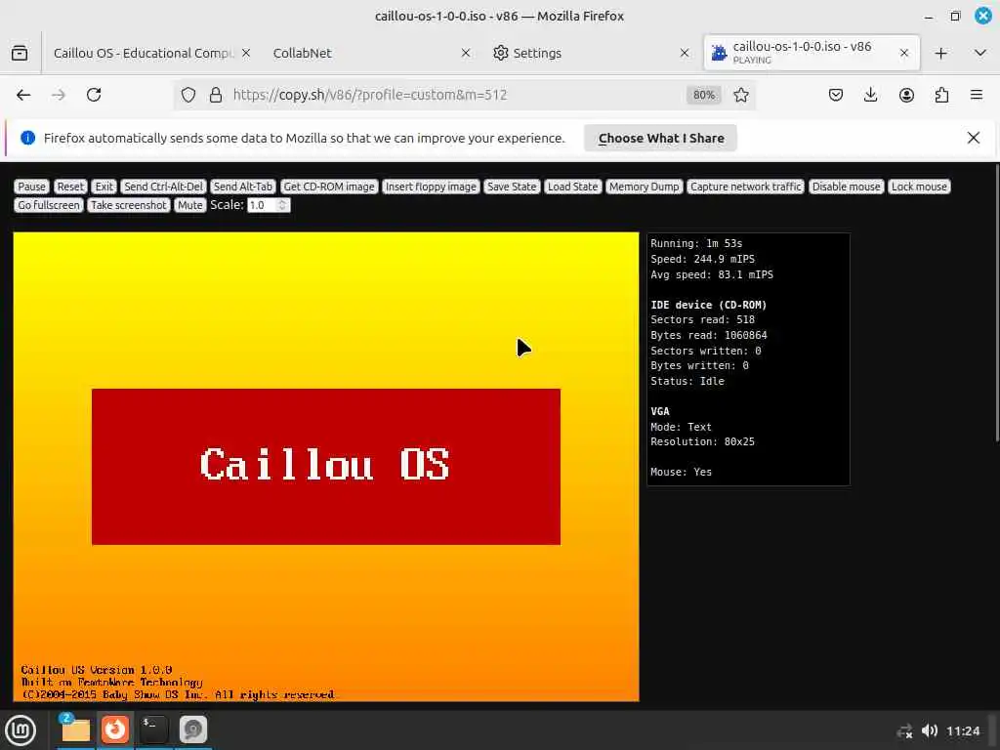Open the Save to Pocket icon
The width and height of the screenshot is (1000, 750).
point(836,95)
